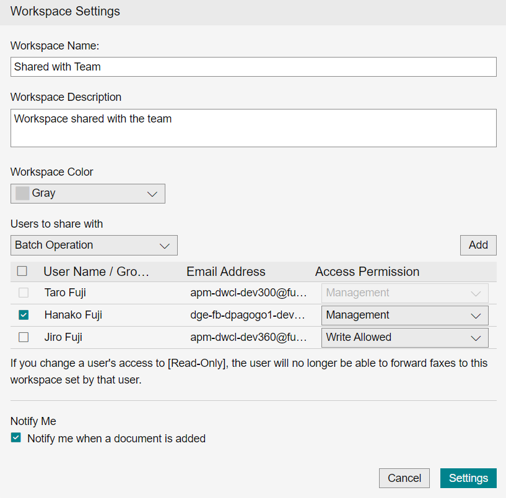Click the Access Permission column header

click(x=367, y=272)
